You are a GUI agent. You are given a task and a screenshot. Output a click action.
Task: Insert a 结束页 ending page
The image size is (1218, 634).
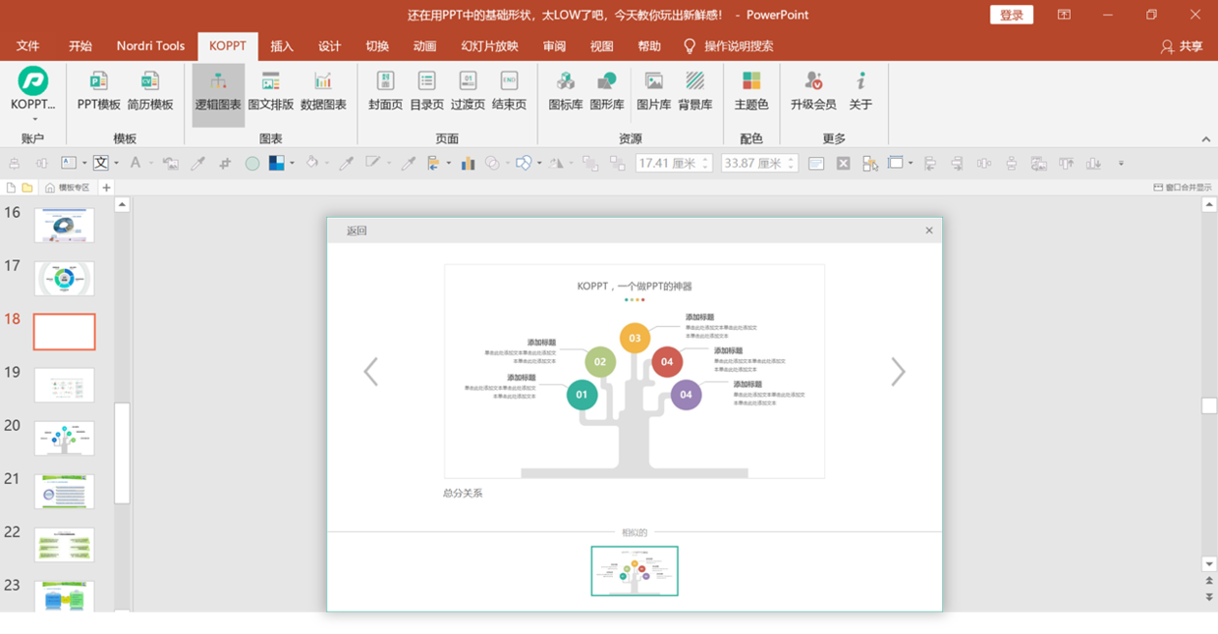509,90
